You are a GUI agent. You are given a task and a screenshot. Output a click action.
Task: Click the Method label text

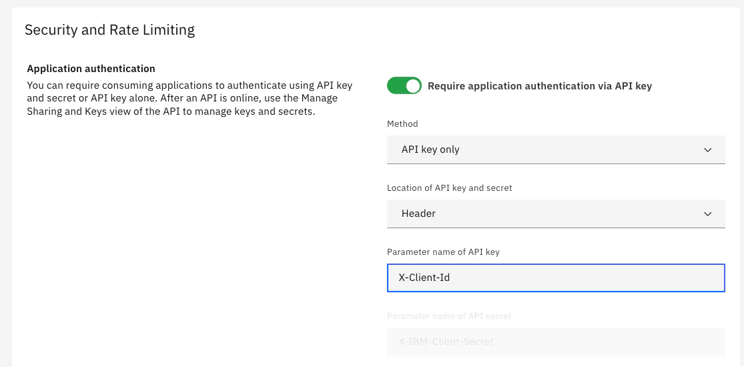[x=402, y=123]
